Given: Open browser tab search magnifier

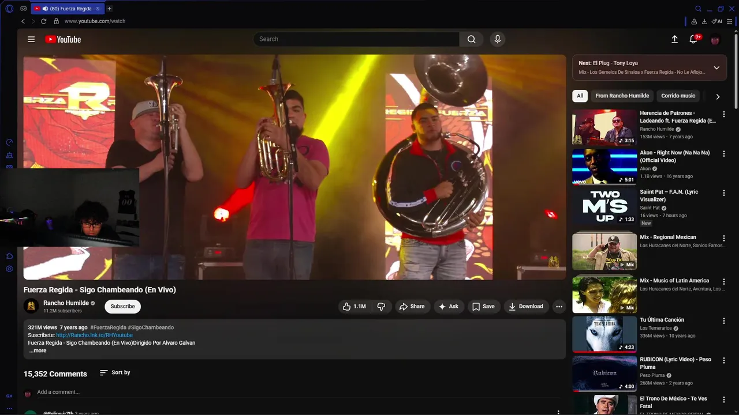Looking at the screenshot, I should [x=698, y=9].
